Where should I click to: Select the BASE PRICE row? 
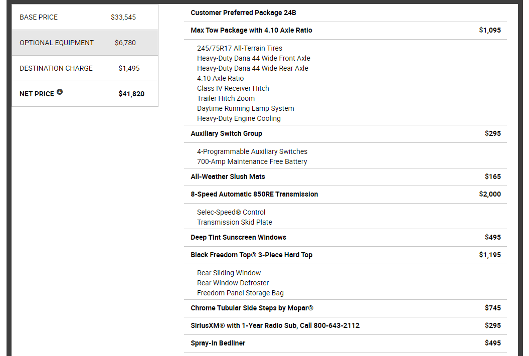[x=85, y=17]
